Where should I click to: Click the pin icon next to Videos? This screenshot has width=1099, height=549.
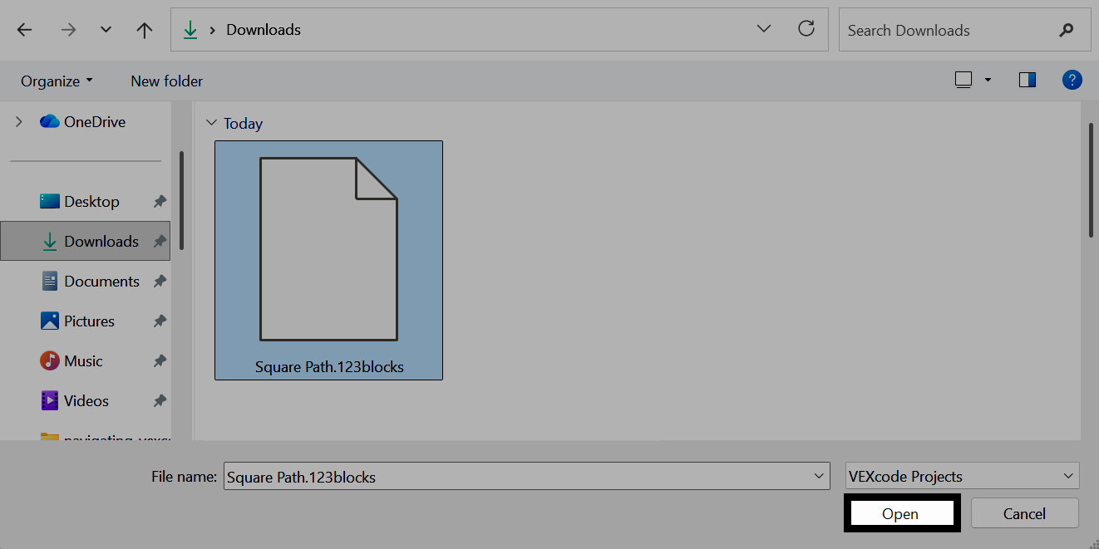coord(160,400)
